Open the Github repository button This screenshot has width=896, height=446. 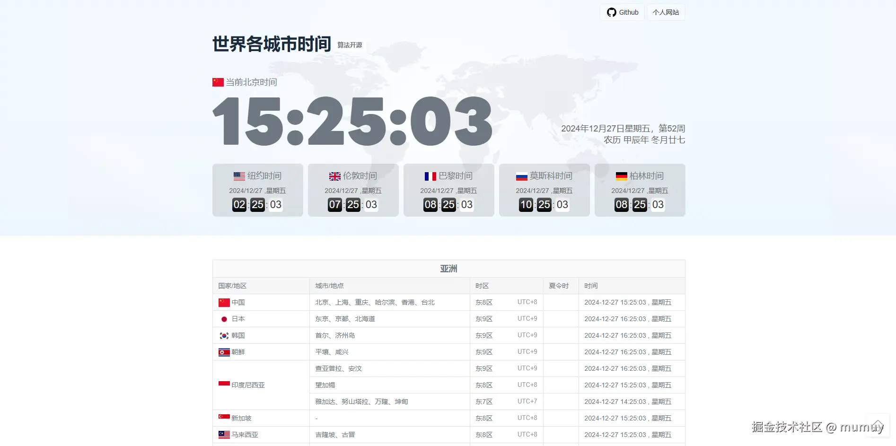pos(622,12)
